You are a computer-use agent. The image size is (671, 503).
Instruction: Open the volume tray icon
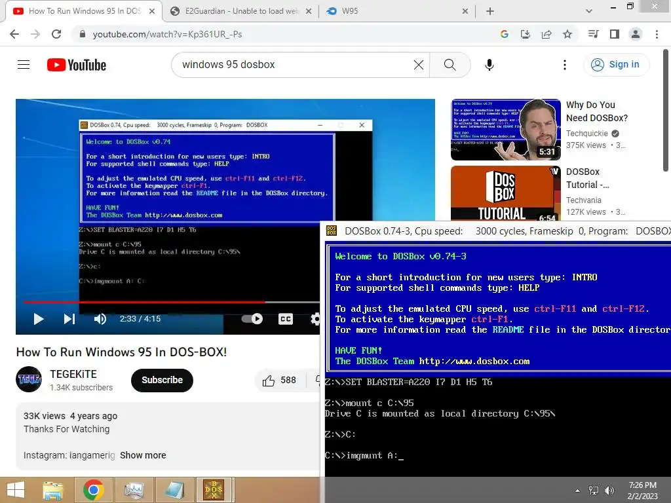point(609,491)
